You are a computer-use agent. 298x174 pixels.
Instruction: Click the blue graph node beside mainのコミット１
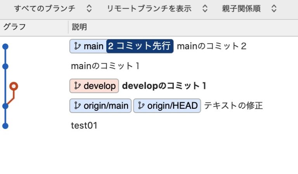point(5,66)
